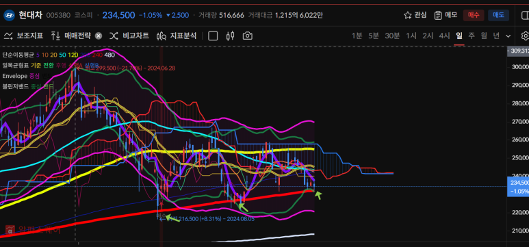The width and height of the screenshot is (529, 247).
Task: Toggle the 일목균형표 기준 line legend
Action: 36,65
